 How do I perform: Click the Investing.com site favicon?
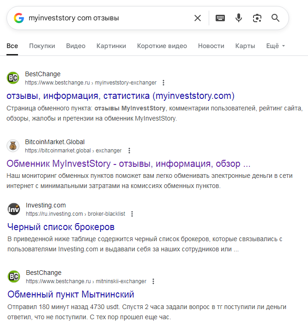14,209
